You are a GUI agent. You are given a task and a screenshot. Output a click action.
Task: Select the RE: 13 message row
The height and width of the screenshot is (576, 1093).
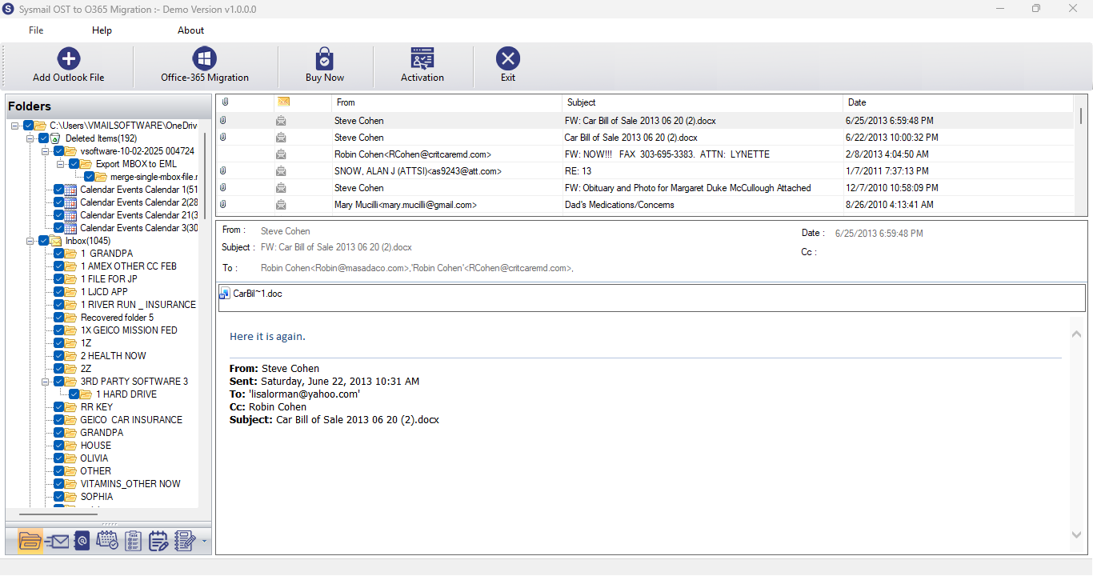point(644,171)
